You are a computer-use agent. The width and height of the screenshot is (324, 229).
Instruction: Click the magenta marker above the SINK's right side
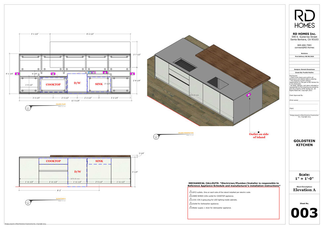(x=105, y=72)
